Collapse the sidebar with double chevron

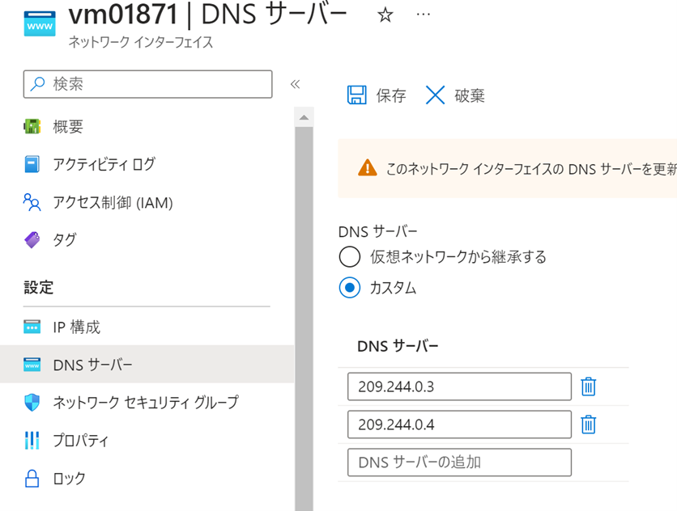click(296, 84)
